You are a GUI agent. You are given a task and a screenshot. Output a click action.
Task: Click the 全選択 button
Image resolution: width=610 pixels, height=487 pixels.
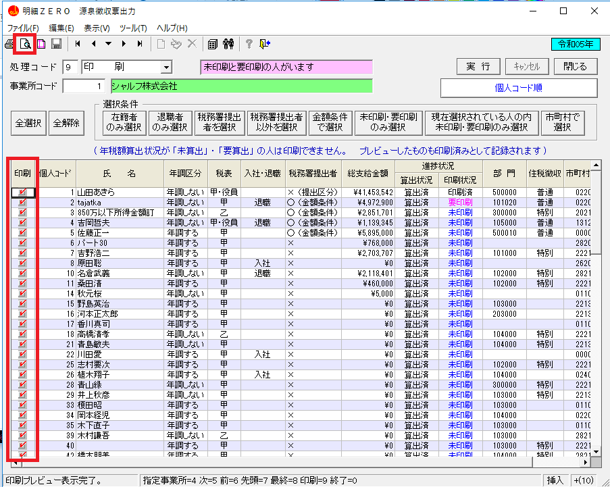(x=28, y=124)
